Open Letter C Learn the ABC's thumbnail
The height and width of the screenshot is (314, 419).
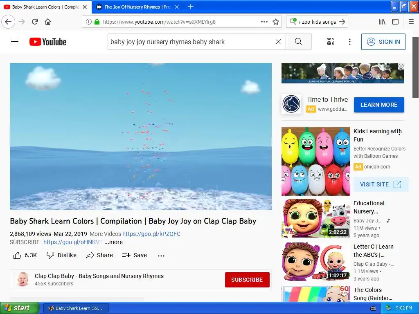point(315,261)
